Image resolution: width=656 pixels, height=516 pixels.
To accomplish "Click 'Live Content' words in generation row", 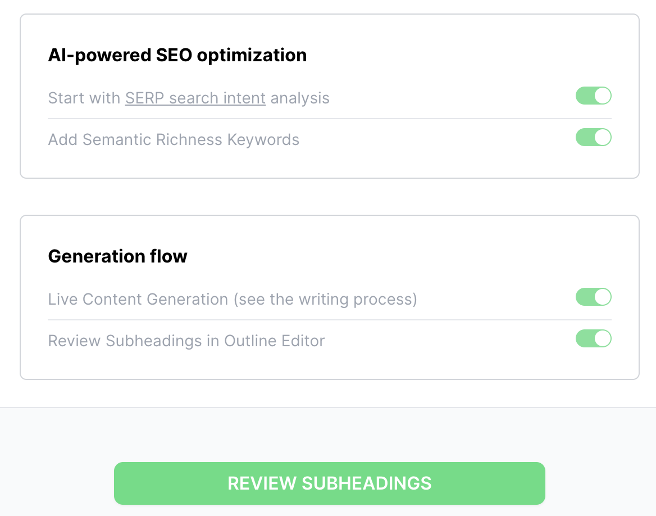I will [x=95, y=299].
